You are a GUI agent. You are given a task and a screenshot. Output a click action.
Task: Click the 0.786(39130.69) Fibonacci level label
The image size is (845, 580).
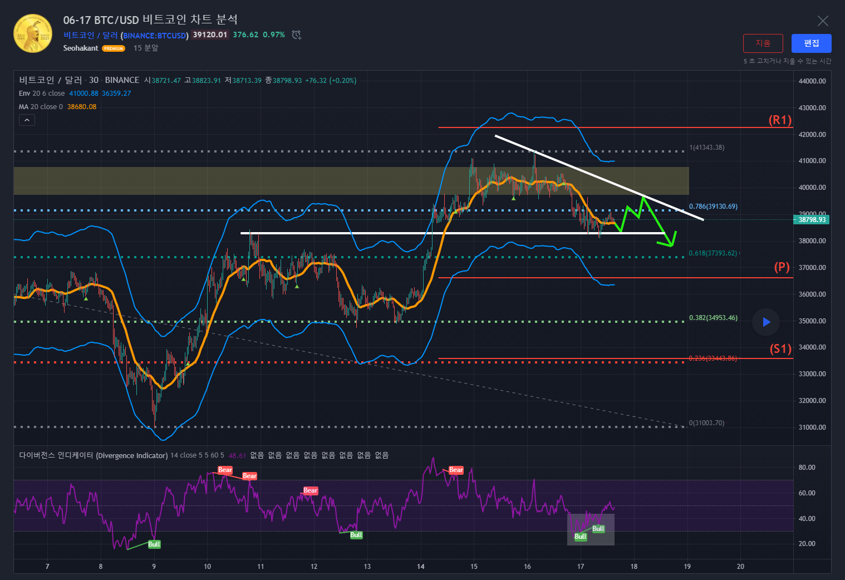tap(713, 207)
